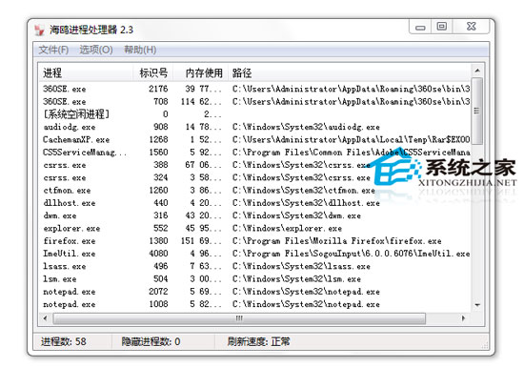This screenshot has height=368, width=524.
Task: Open the 选项(O) menu
Action: (x=96, y=50)
